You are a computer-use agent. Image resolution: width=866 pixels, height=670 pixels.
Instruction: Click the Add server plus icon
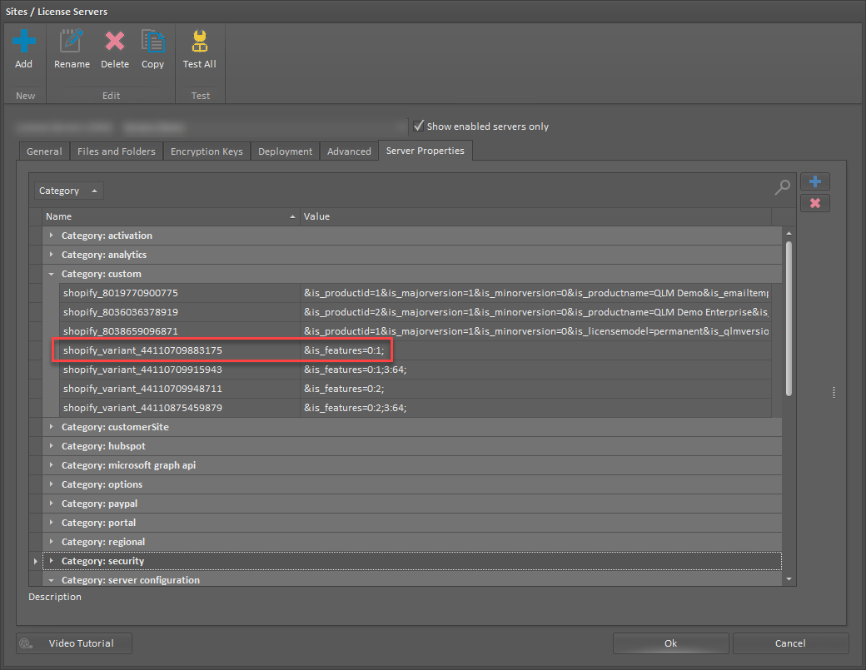tap(24, 42)
